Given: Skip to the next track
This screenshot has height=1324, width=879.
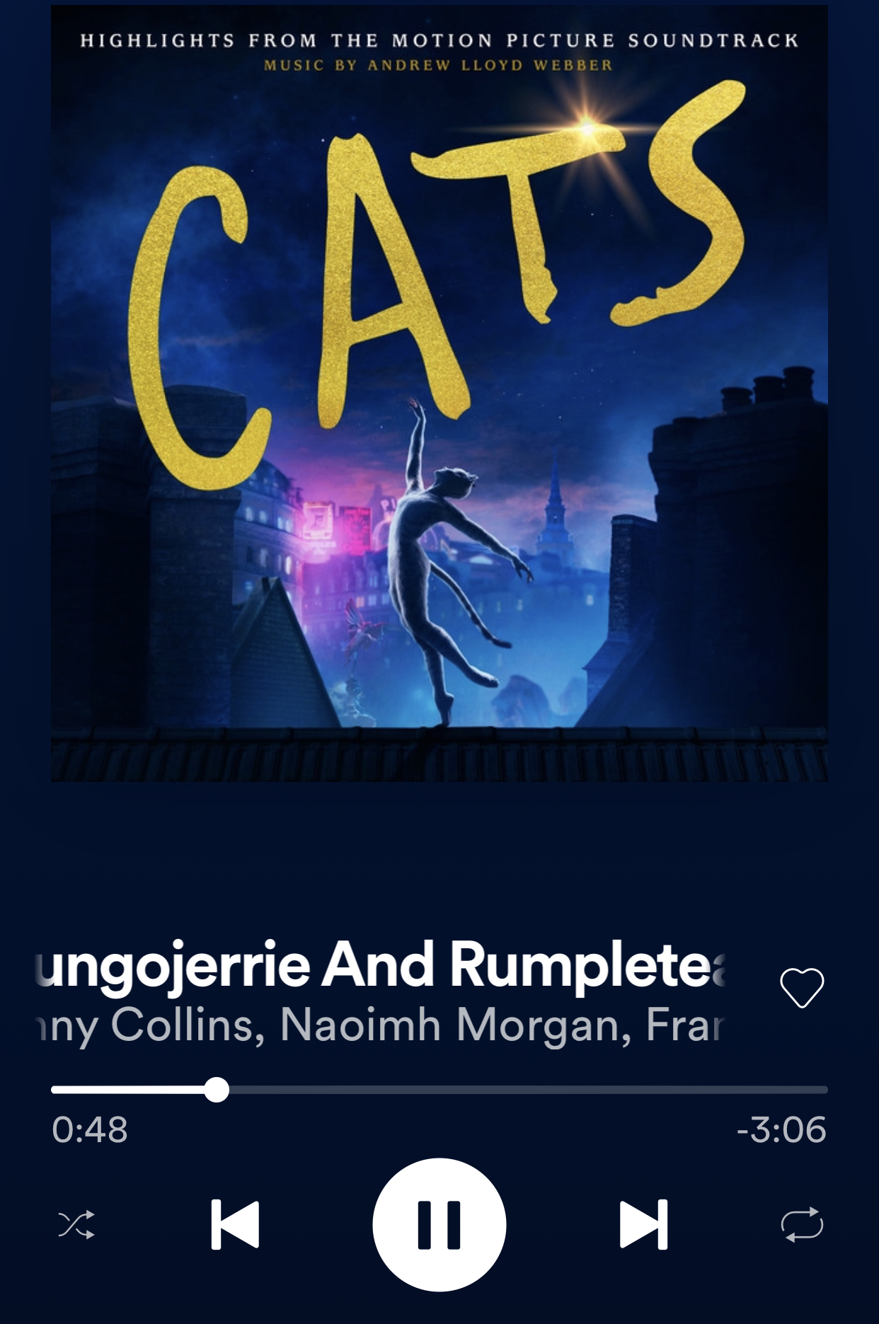Looking at the screenshot, I should (x=643, y=1224).
